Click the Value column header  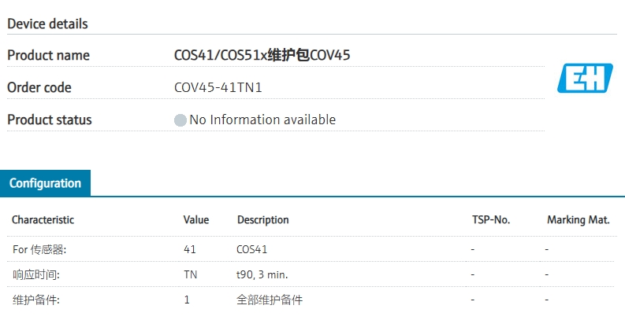(x=195, y=220)
